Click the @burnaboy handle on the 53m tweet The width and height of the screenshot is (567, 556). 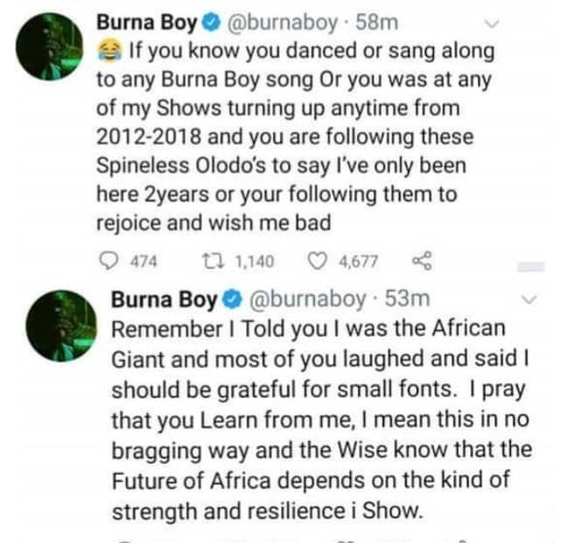tap(307, 300)
